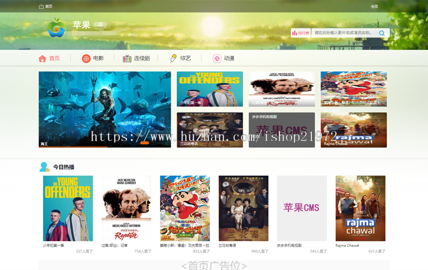Click title link Rajma Chawal under poster
This screenshot has height=270, width=428.
tap(347, 245)
